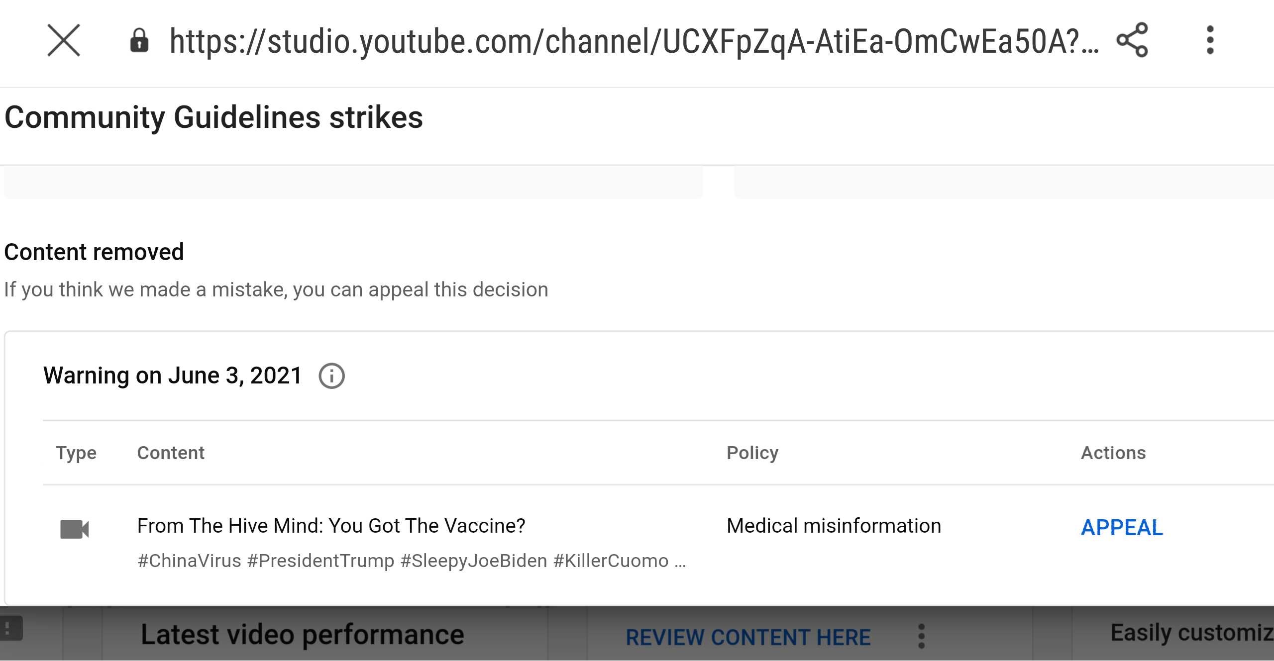1274x661 pixels.
Task: Click the Warning on June 3, 2021 heading
Action: pos(173,376)
